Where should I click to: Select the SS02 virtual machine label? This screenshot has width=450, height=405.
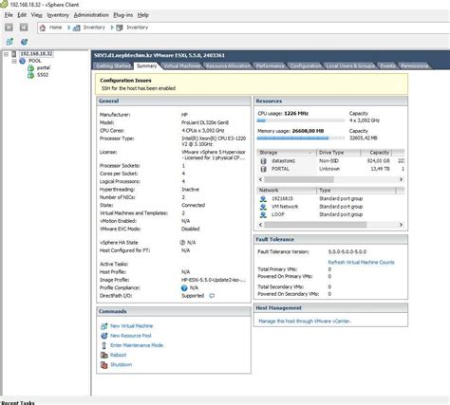click(43, 75)
